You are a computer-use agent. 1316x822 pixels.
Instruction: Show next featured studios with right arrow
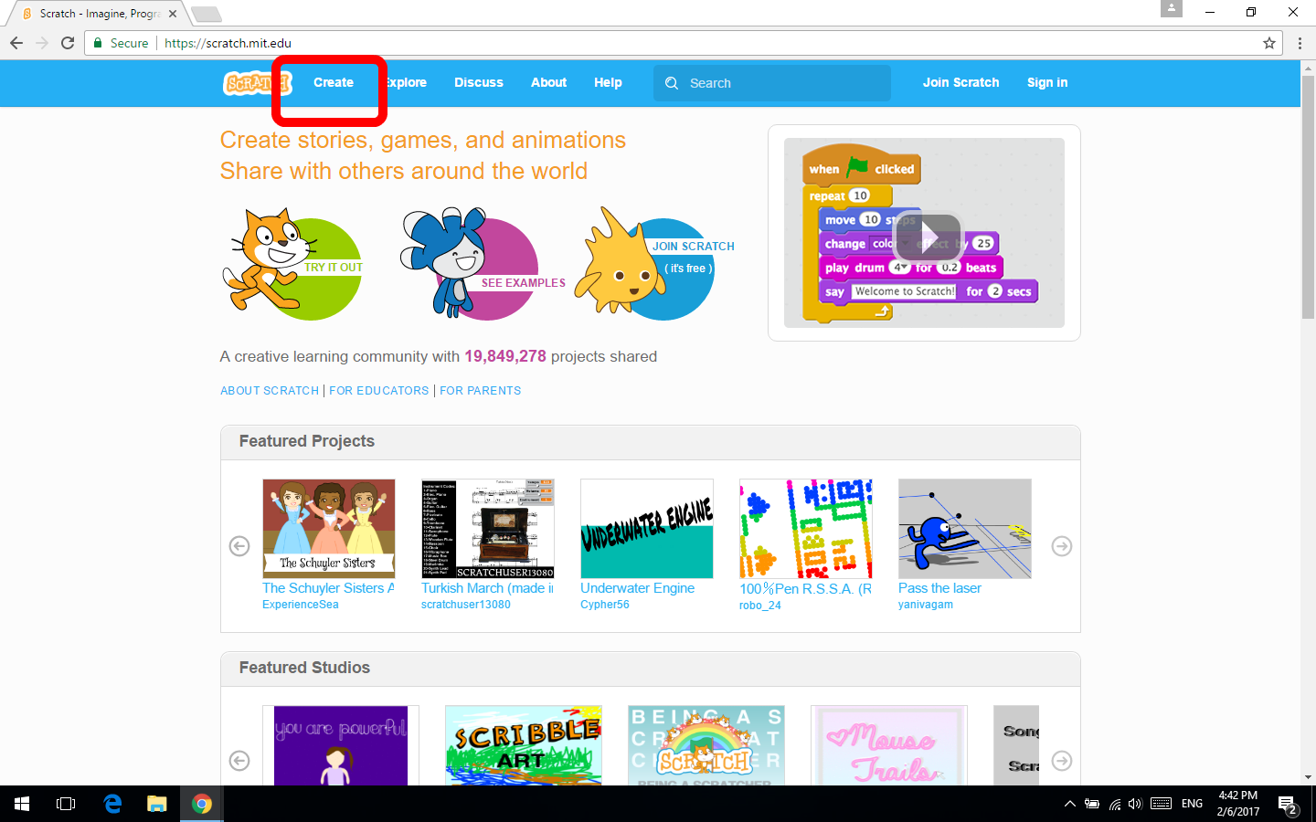coord(1062,761)
